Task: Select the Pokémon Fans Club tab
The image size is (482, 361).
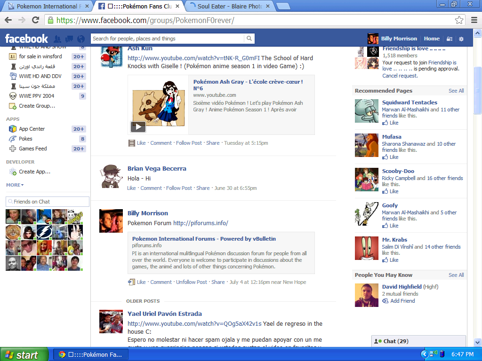Action: (x=139, y=6)
